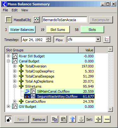
Task: Toggle the Flow display button
Action: pyautogui.click(x=59, y=40)
